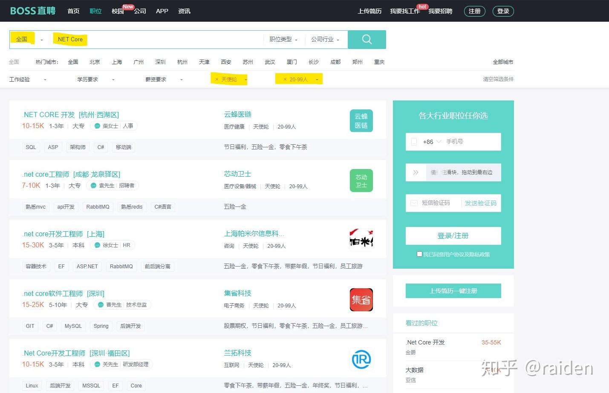
Task: Click the MSSQL tag under 兰拓科技 job
Action: 91,386
